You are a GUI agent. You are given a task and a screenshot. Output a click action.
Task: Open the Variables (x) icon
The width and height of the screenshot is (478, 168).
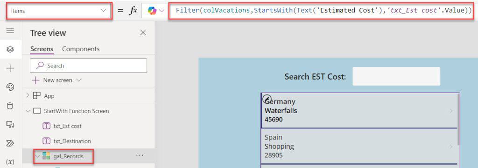pyautogui.click(x=10, y=161)
